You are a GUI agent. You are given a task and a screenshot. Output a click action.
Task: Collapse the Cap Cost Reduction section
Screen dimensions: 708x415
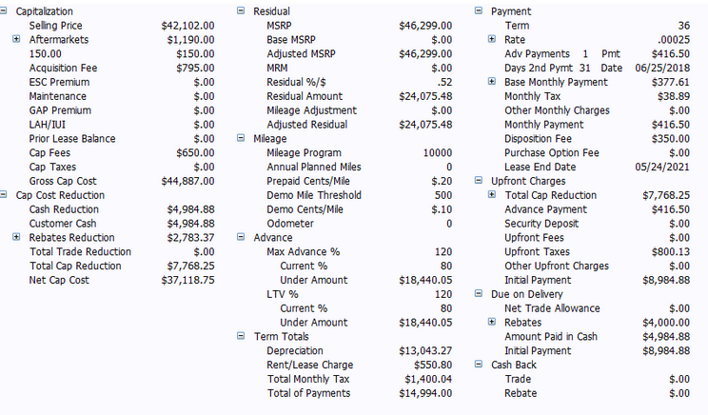click(x=3, y=194)
